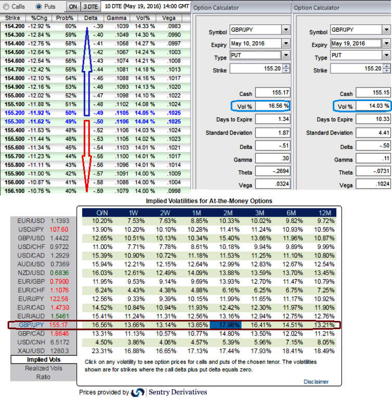Open Type dropdown in right Option Calculator

coord(386,55)
